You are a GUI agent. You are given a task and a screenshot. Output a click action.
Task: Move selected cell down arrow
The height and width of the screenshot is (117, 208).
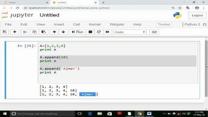(x=63, y=32)
